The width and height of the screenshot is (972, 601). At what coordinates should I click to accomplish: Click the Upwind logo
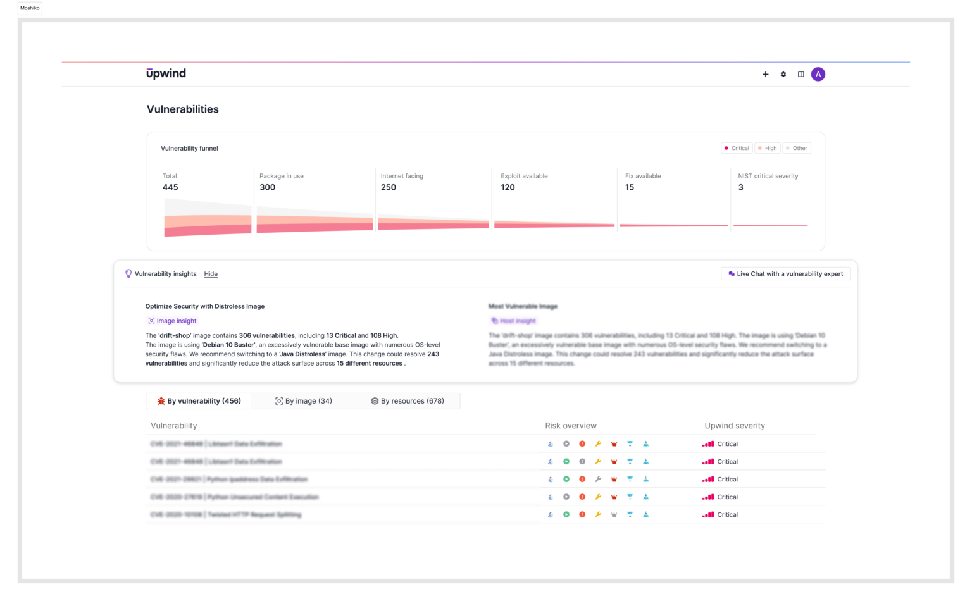click(166, 74)
